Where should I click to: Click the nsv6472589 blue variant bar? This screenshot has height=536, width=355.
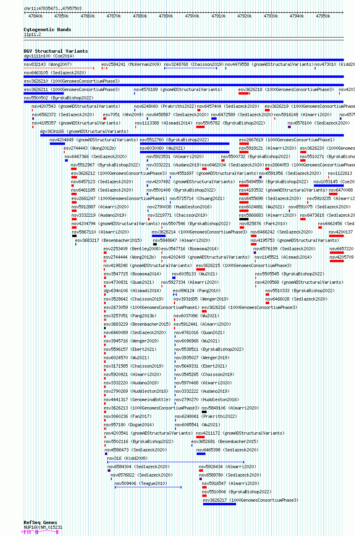(x=214, y=119)
